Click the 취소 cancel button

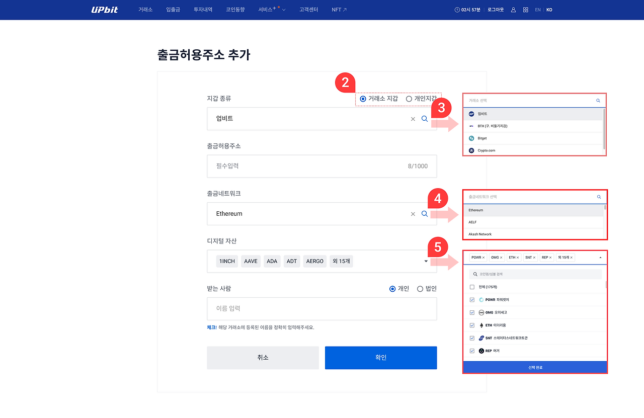click(x=263, y=358)
